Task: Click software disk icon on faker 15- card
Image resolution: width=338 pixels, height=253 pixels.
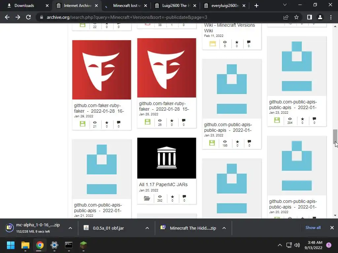Action: click(148, 122)
